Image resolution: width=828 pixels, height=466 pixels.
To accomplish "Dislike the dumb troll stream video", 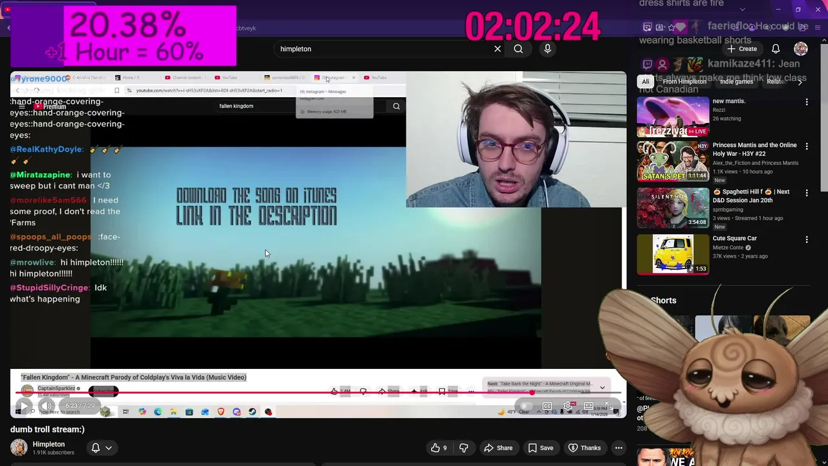I will pos(463,448).
